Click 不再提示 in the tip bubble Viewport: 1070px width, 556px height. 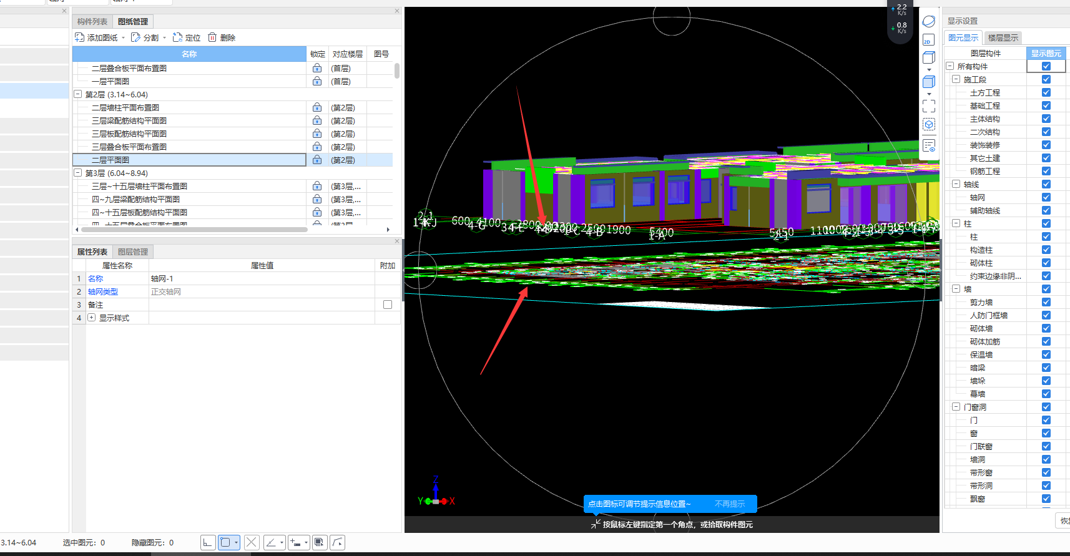tap(730, 504)
